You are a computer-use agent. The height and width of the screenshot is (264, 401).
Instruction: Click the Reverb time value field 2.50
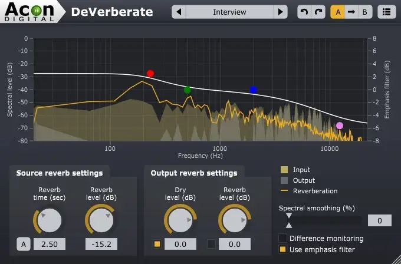[50, 244]
